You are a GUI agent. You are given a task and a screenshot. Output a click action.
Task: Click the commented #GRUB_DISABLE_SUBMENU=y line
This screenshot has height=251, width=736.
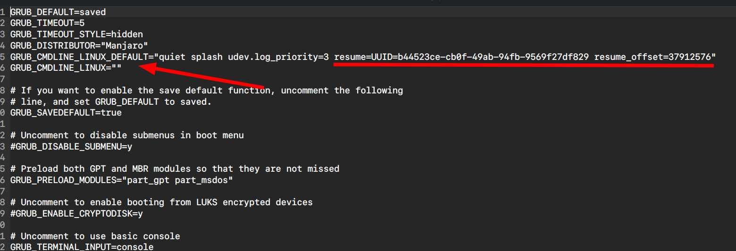click(71, 147)
